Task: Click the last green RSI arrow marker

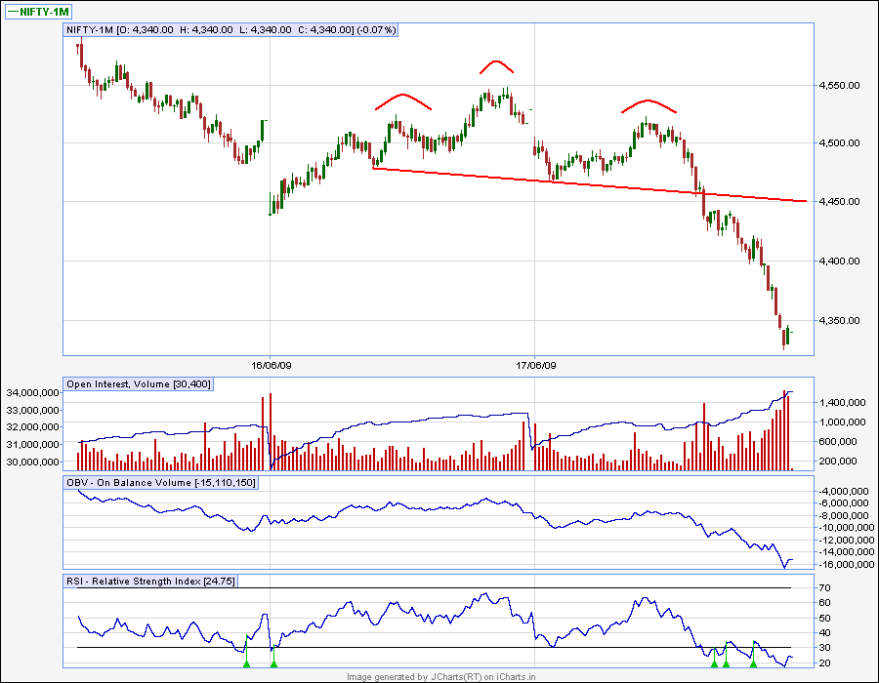Action: pos(753,663)
